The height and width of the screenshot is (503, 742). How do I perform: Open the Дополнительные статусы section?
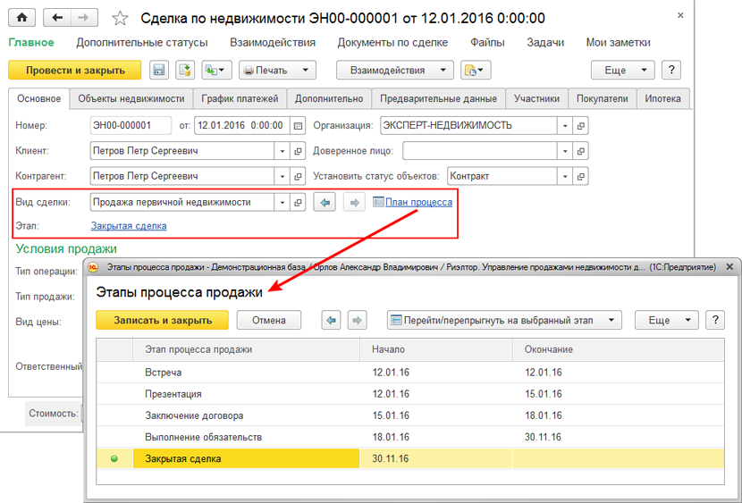click(142, 43)
